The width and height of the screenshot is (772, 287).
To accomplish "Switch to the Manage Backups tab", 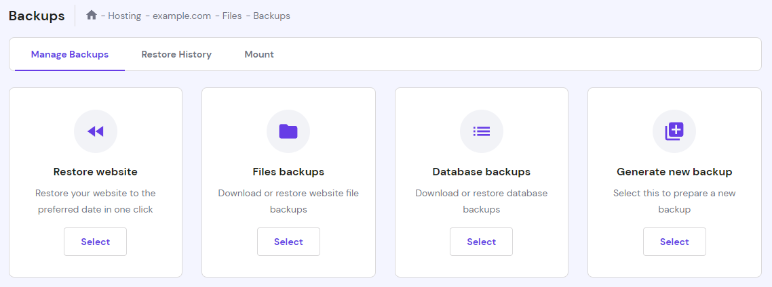I will click(x=70, y=54).
